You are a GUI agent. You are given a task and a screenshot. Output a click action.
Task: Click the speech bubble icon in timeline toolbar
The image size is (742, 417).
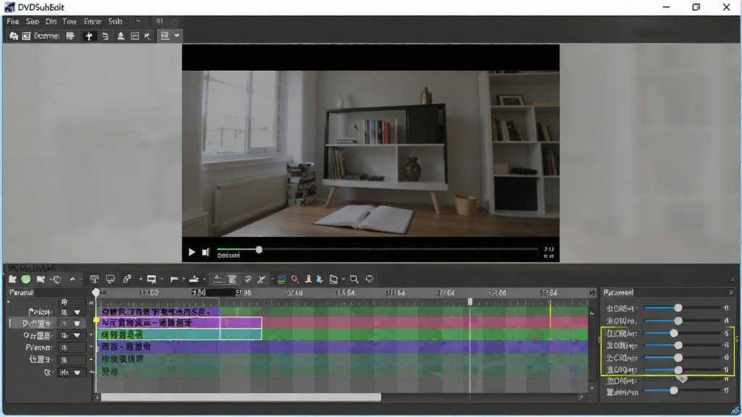[x=370, y=279]
